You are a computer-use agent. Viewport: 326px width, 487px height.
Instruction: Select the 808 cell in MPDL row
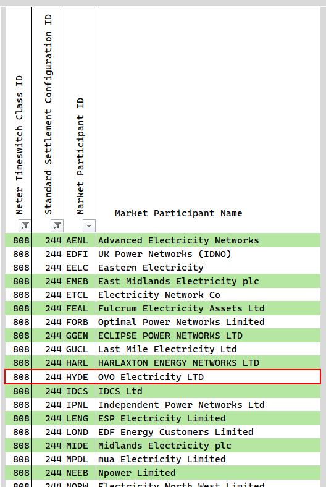pyautogui.click(x=19, y=459)
